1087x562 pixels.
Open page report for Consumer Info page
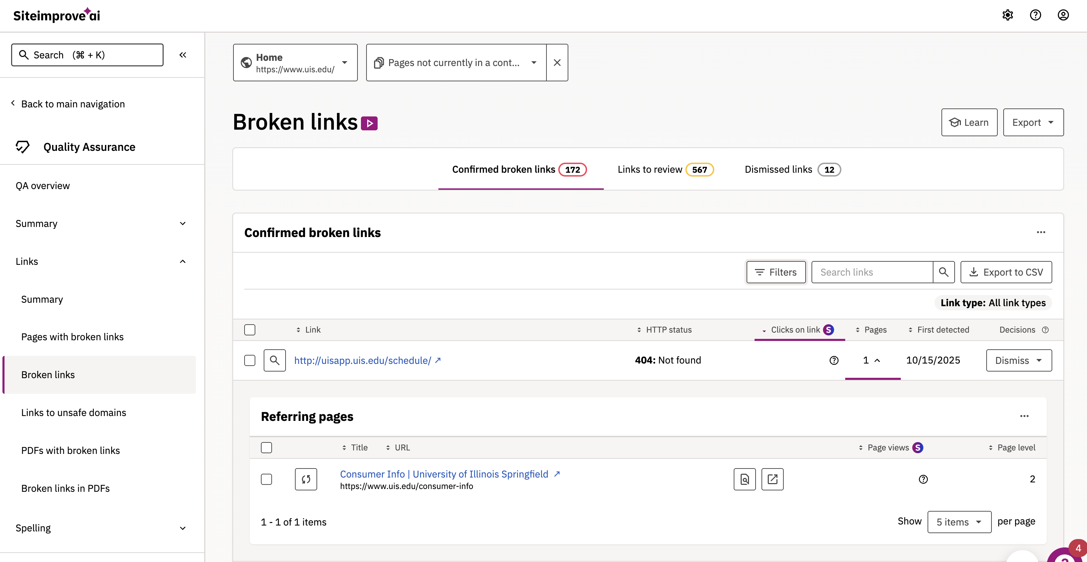tap(744, 479)
